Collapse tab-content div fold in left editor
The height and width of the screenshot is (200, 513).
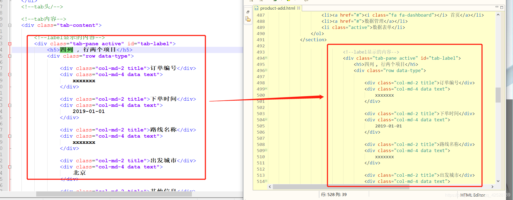click(10, 25)
